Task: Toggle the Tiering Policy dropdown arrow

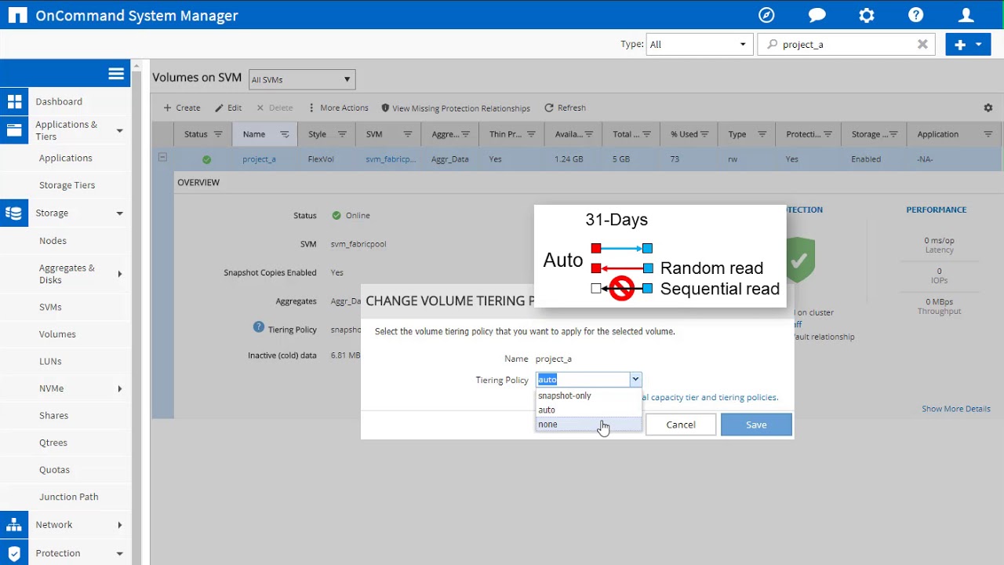Action: coord(635,380)
